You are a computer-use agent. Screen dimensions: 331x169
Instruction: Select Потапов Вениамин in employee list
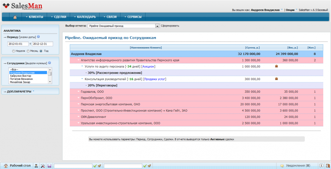pos(28,79)
